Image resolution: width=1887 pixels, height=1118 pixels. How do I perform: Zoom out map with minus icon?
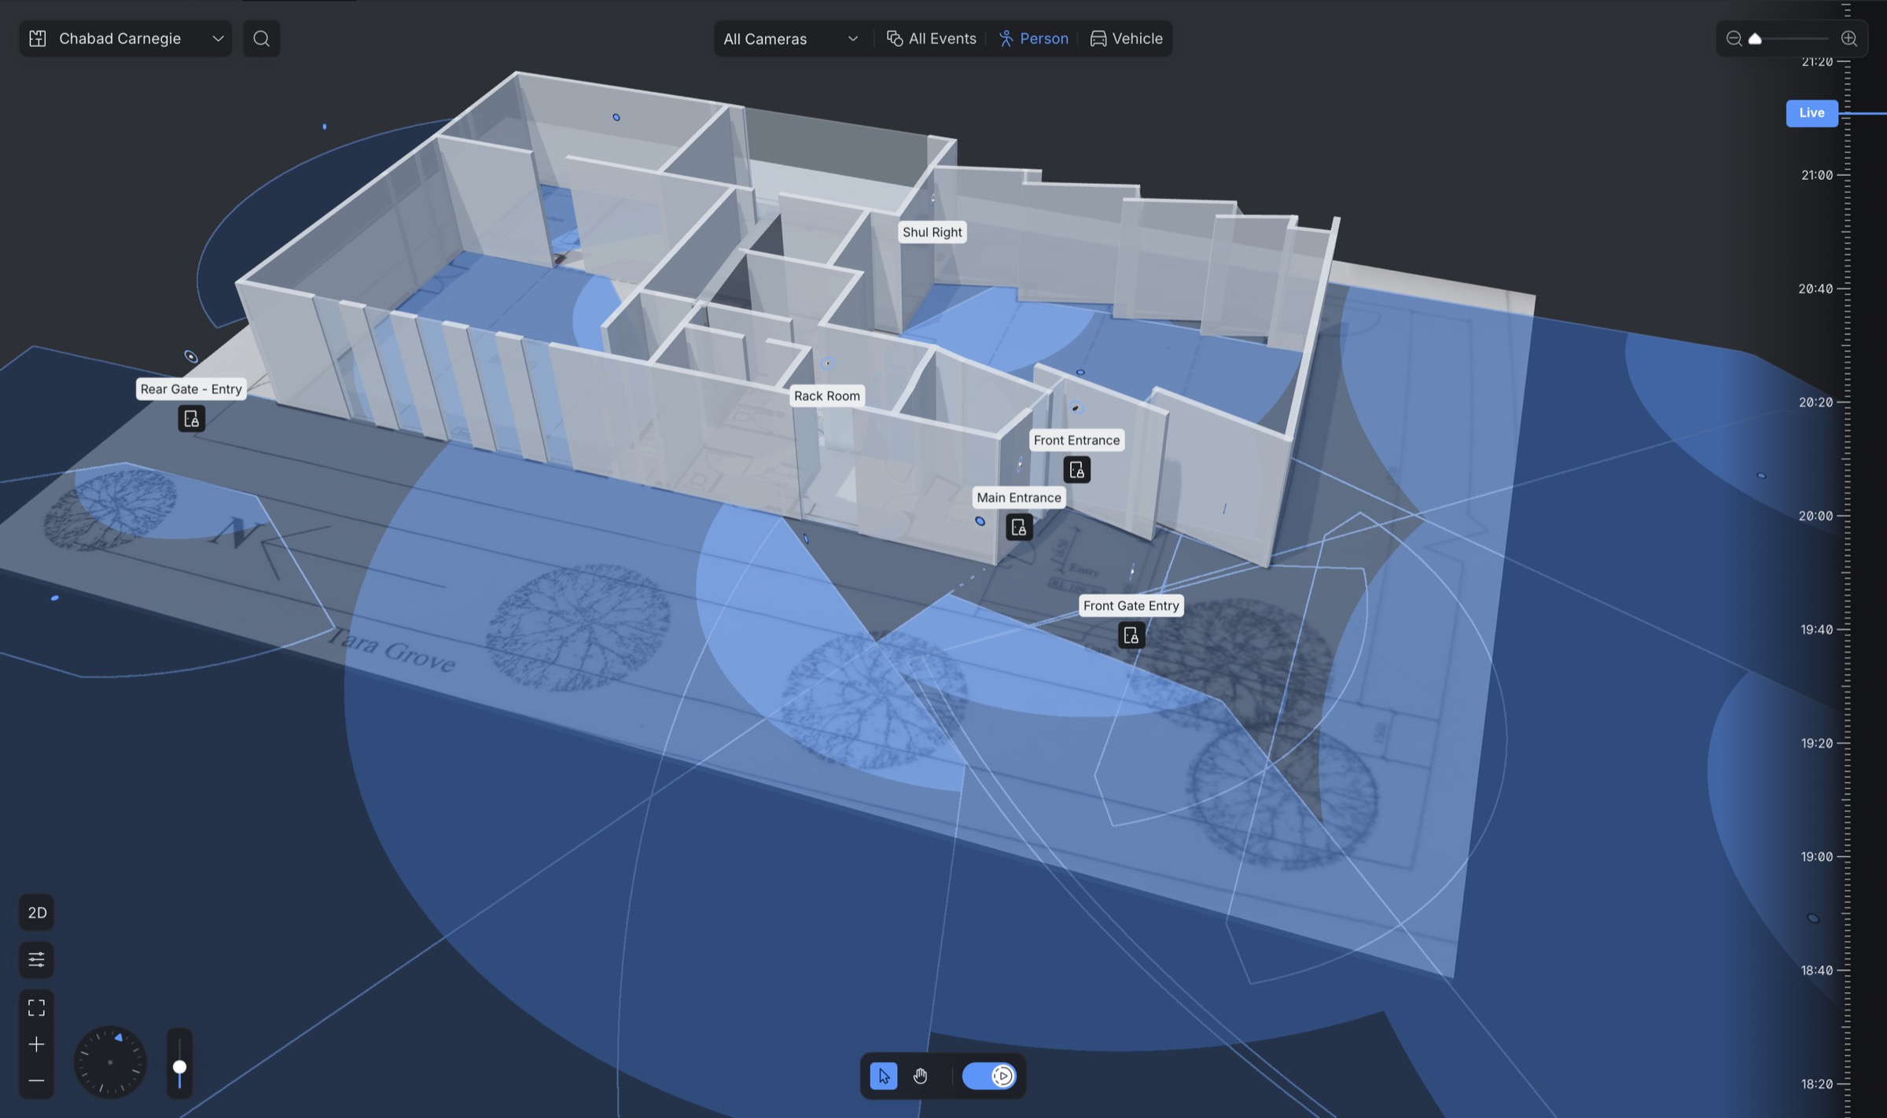pyautogui.click(x=36, y=1080)
